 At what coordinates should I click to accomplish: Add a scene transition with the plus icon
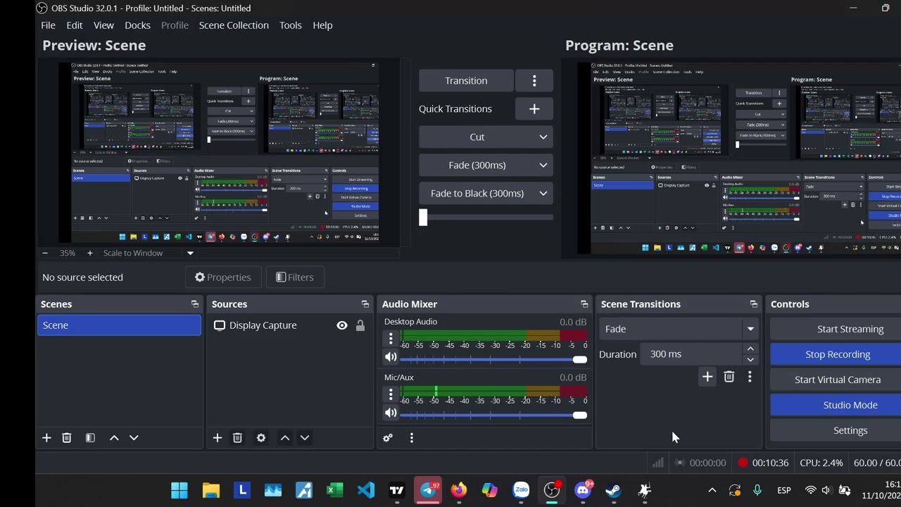707,377
